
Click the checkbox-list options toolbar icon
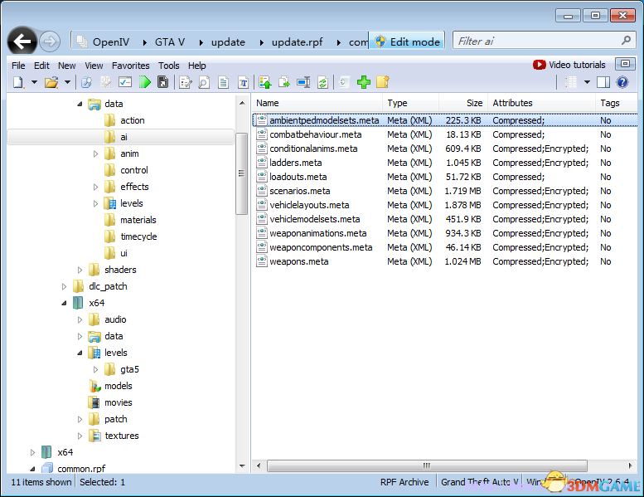coord(125,82)
